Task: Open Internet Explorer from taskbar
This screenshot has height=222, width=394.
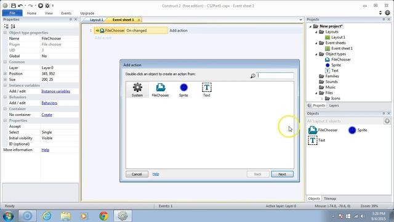Action: pyautogui.click(x=47, y=216)
